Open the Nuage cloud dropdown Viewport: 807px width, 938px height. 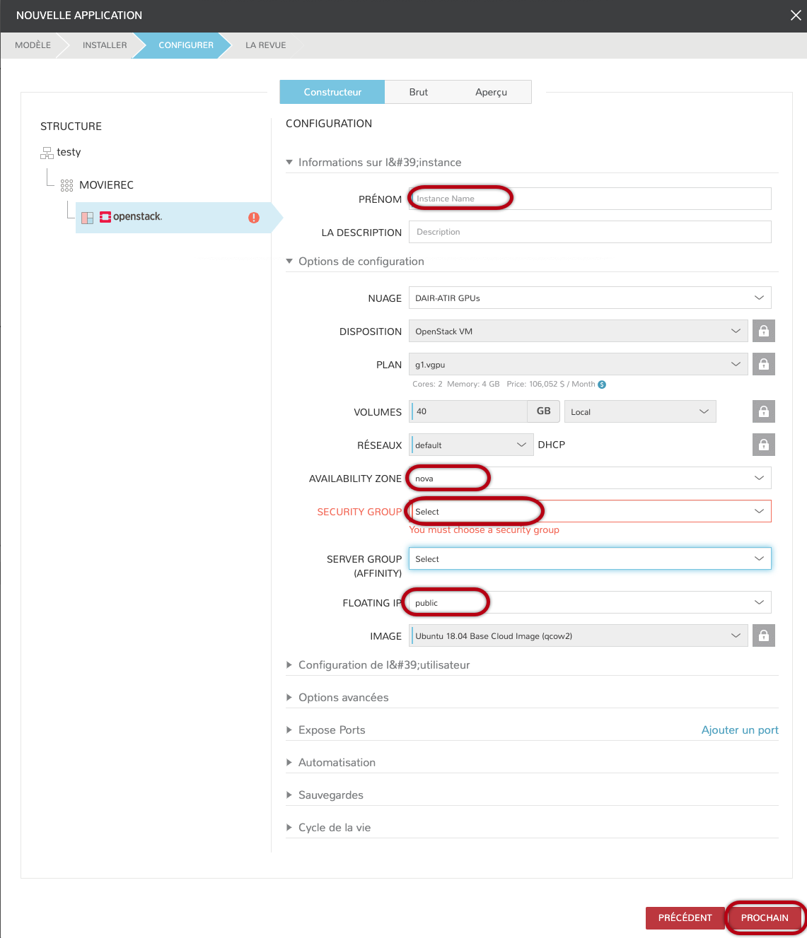[589, 298]
